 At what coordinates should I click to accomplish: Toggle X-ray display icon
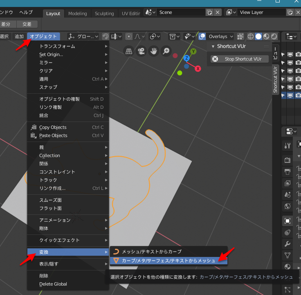(x=240, y=36)
